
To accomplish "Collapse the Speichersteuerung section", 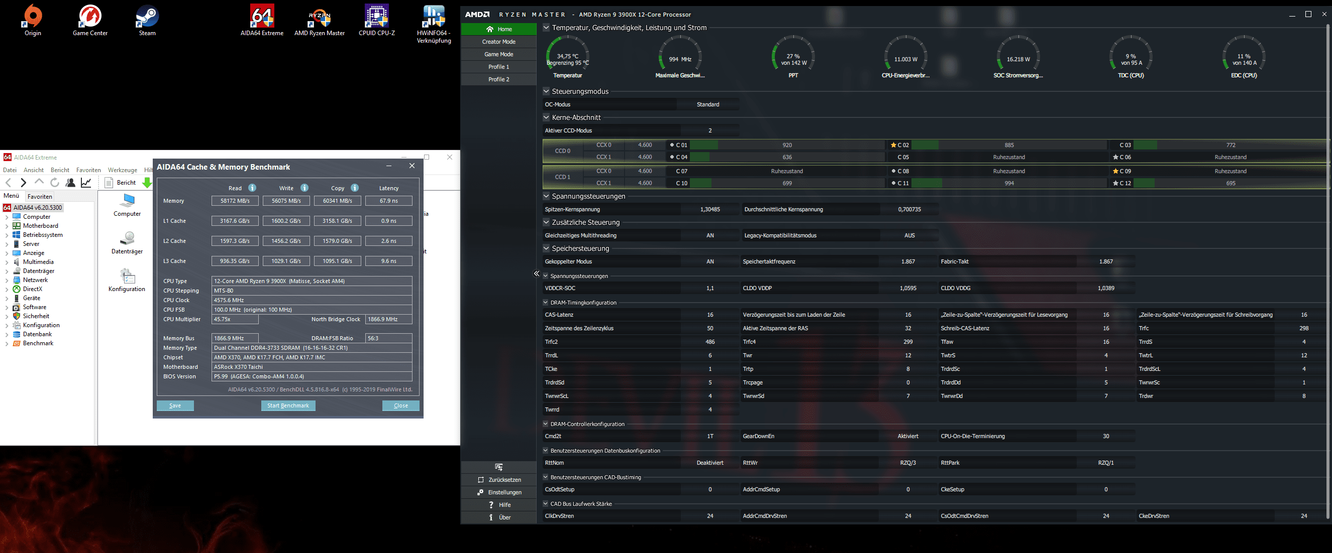I will 546,248.
